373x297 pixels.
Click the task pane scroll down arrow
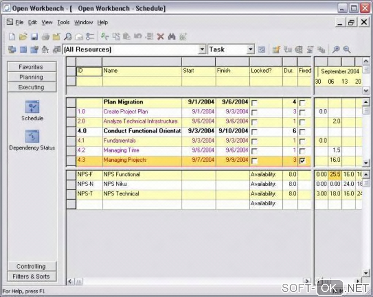click(366, 163)
